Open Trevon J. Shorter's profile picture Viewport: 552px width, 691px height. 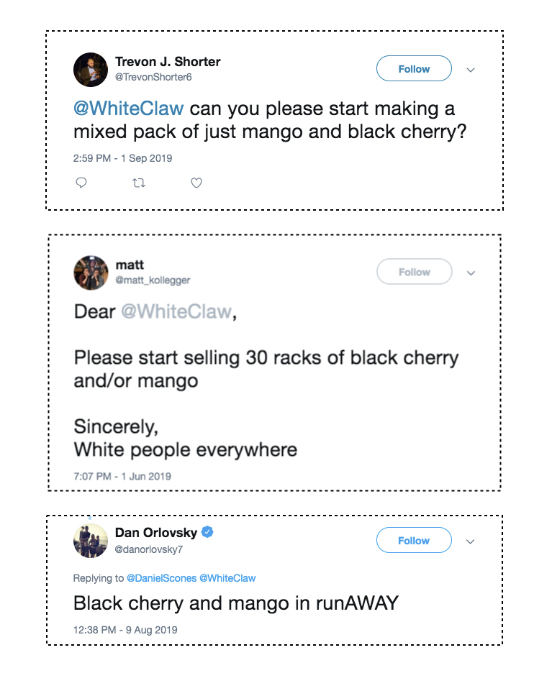pos(91,70)
